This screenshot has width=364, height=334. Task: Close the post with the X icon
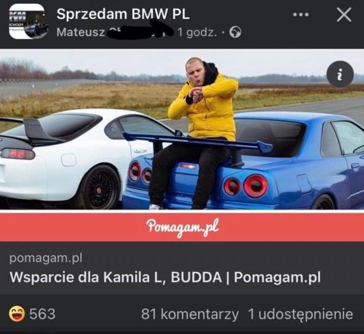[x=344, y=15]
